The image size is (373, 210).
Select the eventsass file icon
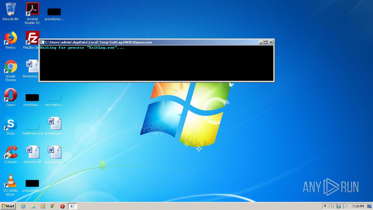pyautogui.click(x=32, y=100)
